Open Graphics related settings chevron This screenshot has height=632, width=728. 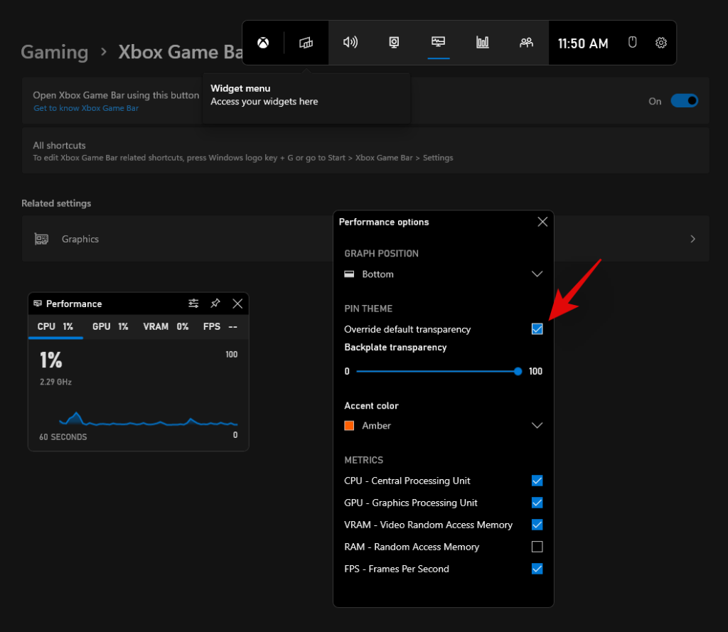(692, 239)
